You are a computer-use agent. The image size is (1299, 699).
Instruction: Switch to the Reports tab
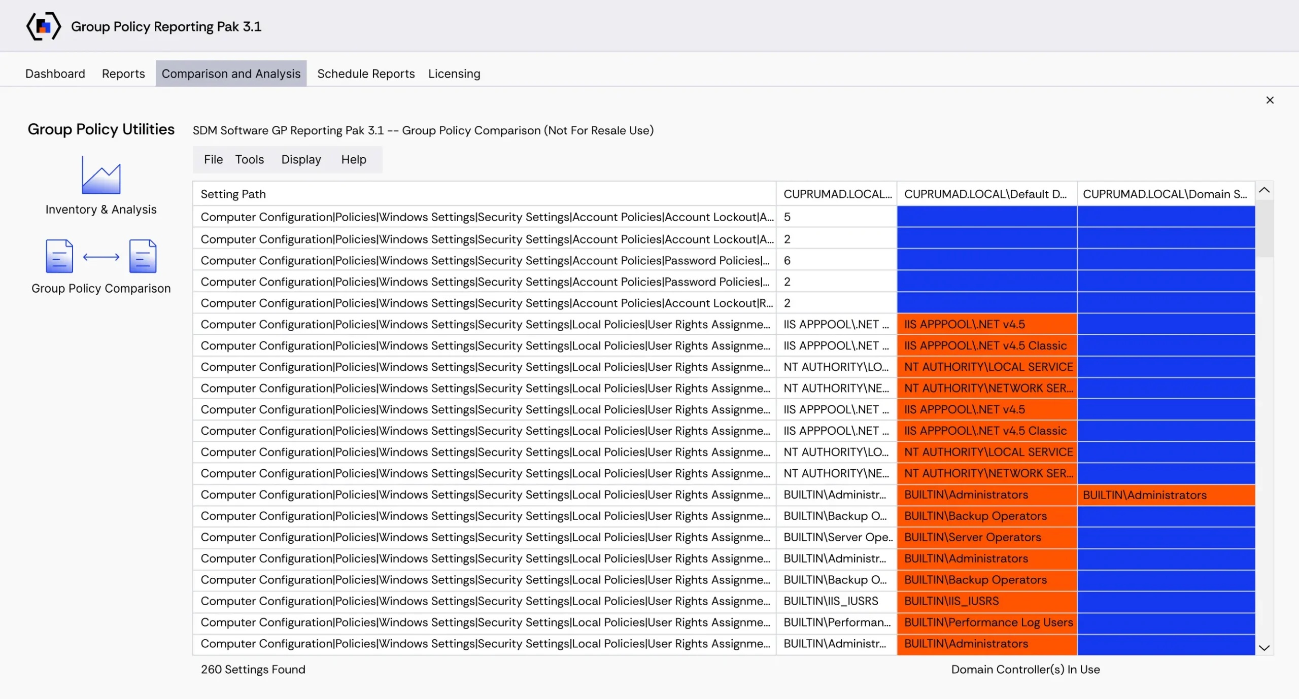(x=123, y=74)
